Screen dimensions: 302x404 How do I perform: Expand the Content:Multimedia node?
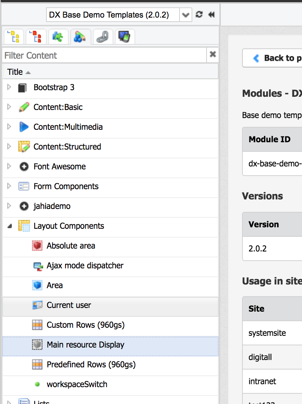point(9,127)
